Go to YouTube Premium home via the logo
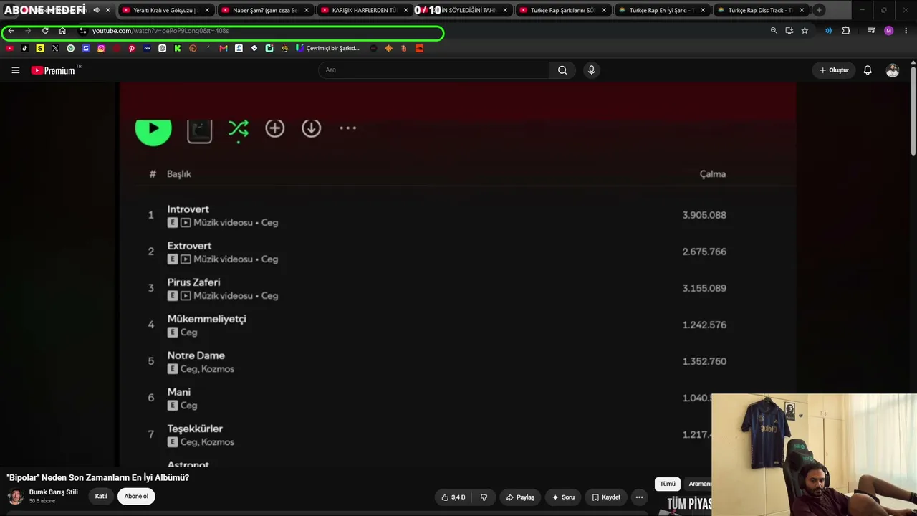The height and width of the screenshot is (516, 917). pos(53,70)
